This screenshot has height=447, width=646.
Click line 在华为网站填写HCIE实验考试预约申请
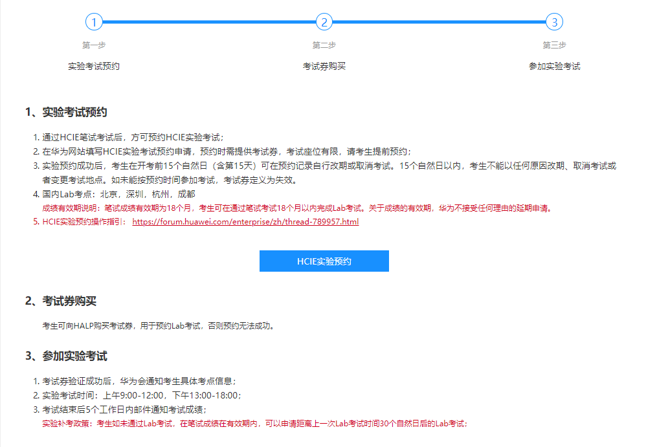pos(227,151)
